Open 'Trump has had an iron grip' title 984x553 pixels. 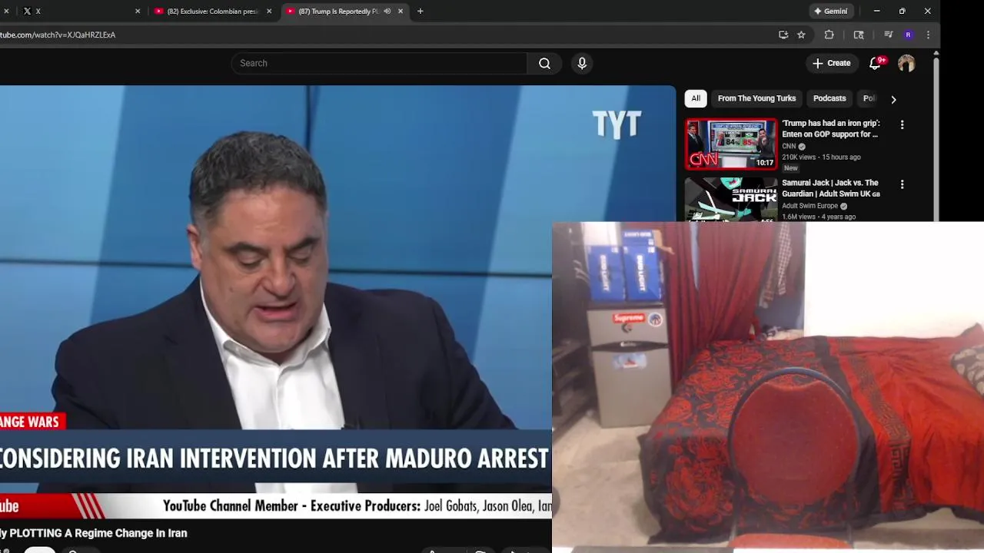point(830,128)
